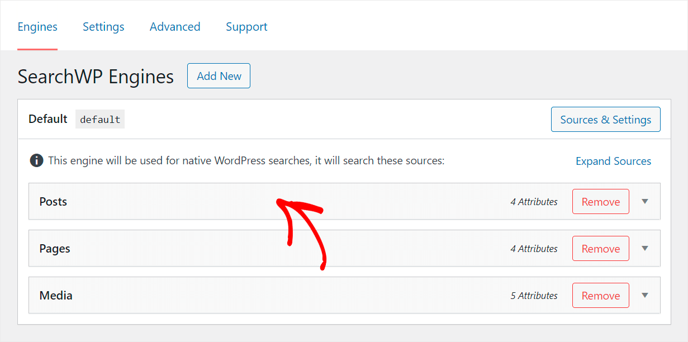Select the Media source row title
Screen dimensions: 688x342
pos(56,296)
